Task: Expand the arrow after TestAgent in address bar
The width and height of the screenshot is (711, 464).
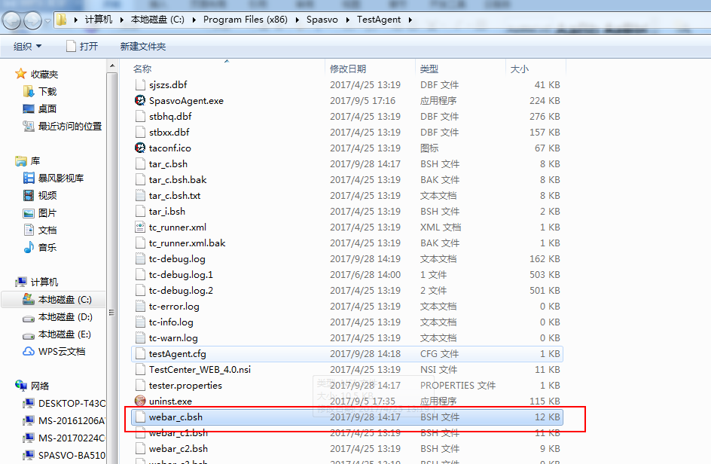Action: click(410, 20)
